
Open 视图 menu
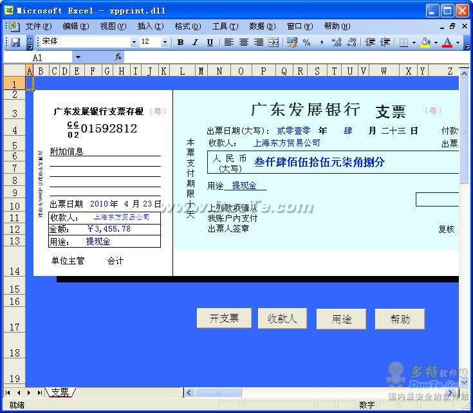(x=113, y=26)
